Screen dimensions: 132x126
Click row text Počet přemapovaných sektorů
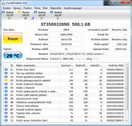pos(33,81)
